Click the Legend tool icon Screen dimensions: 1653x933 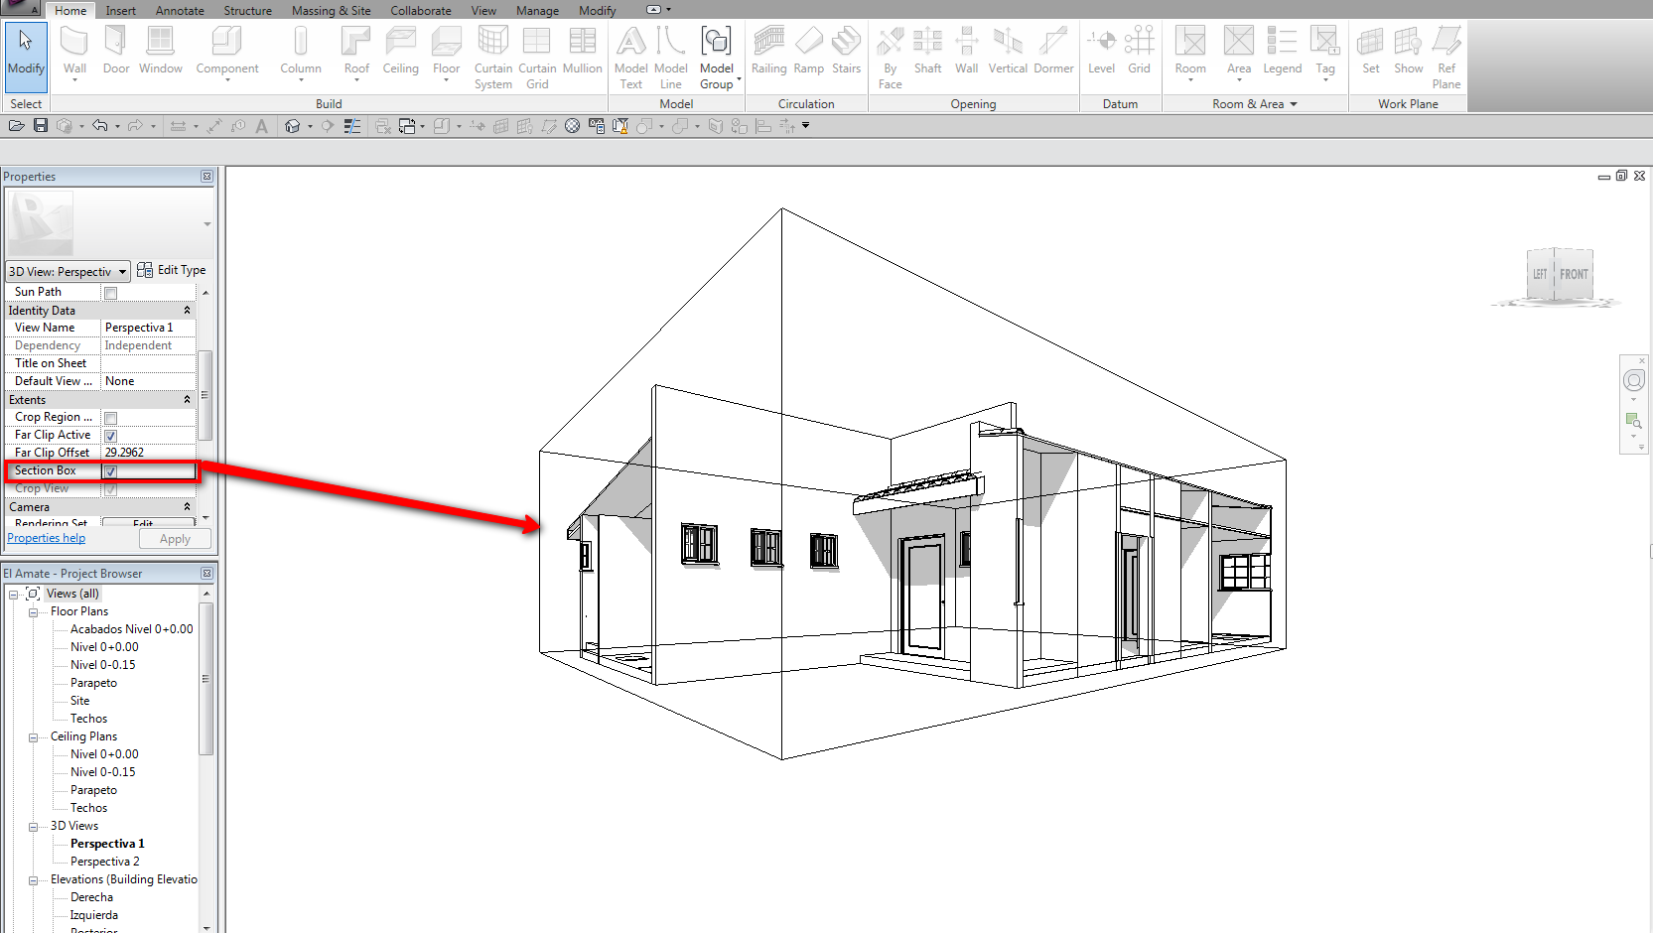[x=1282, y=42]
